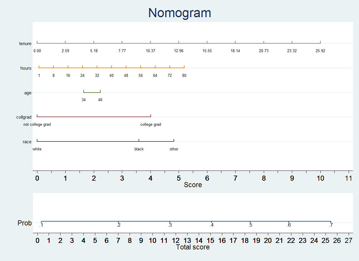Screen dimensions: 359x261
Task: Click the collgrad row label
Action: point(24,117)
